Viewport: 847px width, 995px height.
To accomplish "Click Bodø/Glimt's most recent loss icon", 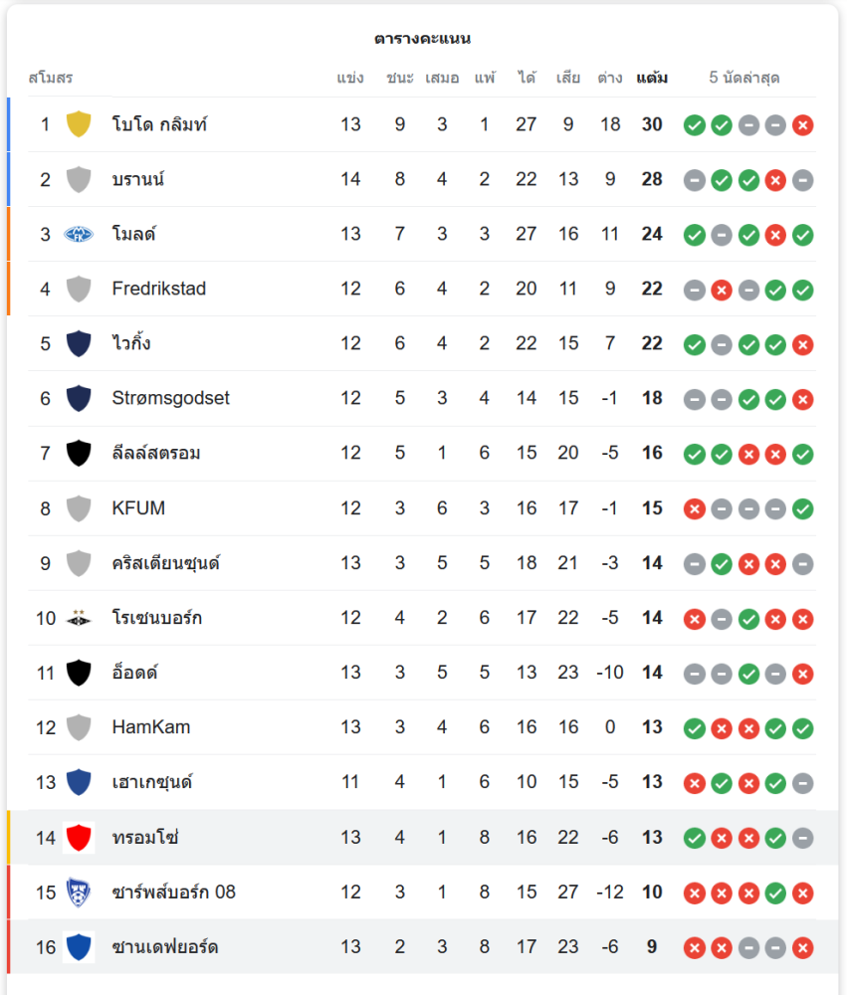I will 802,125.
